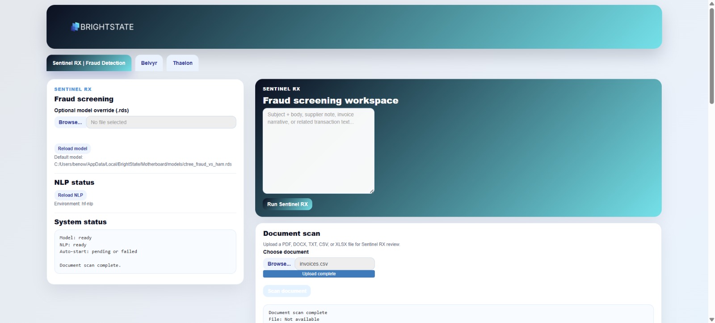The image size is (715, 323).
Task: Click the Upload complete progress bar
Action: click(319, 274)
